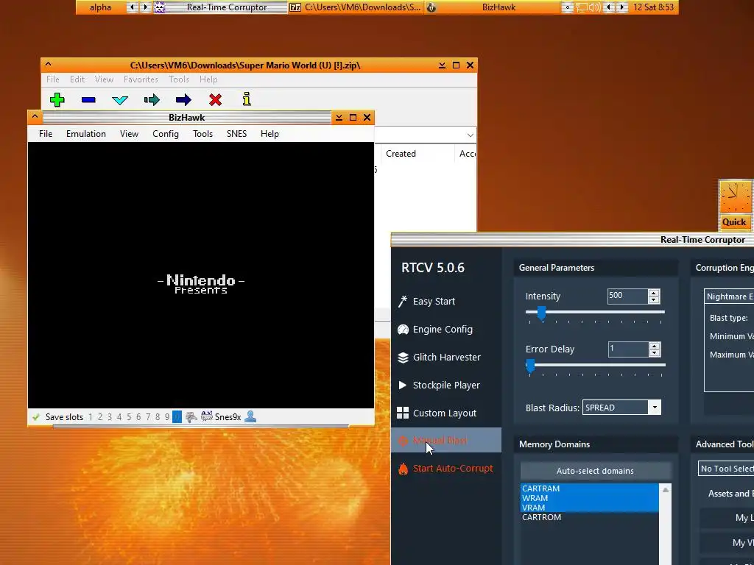Click the controller icon in BizHawk status bar

(x=191, y=416)
